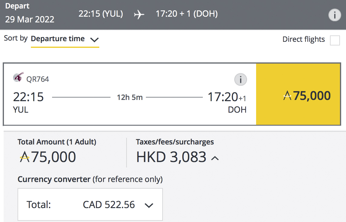346x222 pixels.
Task: Click the Taxes/fees/surcharges heading
Action: click(x=175, y=142)
